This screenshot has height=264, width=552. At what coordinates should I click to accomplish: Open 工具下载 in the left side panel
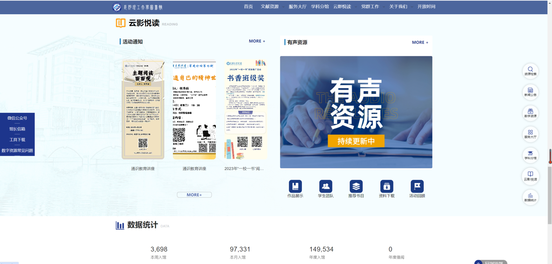(x=17, y=140)
